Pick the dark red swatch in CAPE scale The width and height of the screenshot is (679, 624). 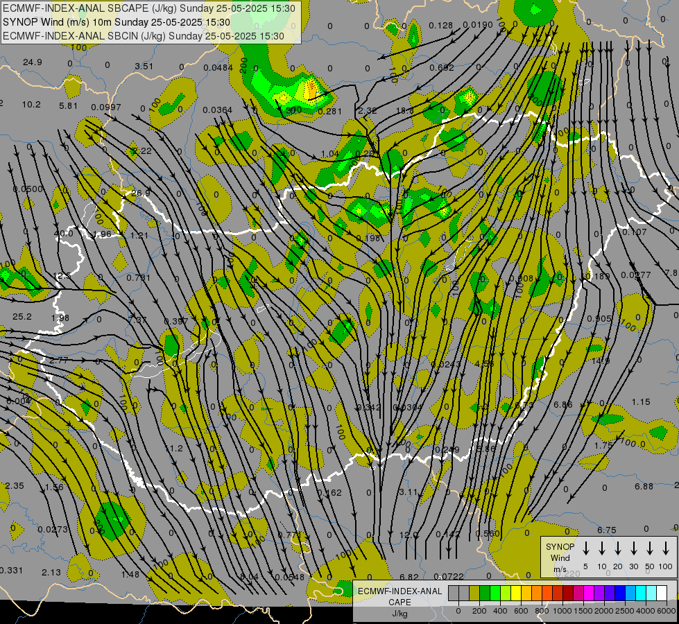click(x=568, y=593)
